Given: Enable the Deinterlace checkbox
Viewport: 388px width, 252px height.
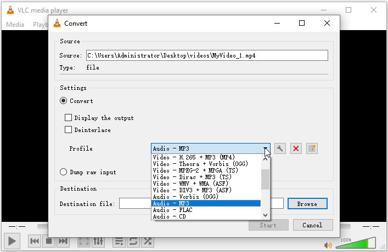Looking at the screenshot, I should [x=68, y=130].
